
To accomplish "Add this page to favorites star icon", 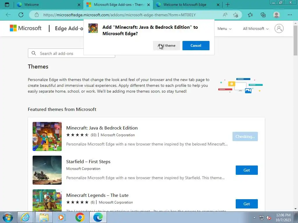I will pyautogui.click(x=235, y=15).
